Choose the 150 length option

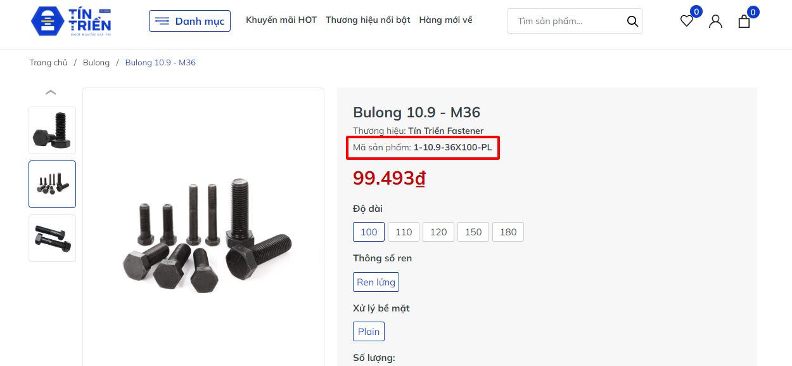point(473,232)
